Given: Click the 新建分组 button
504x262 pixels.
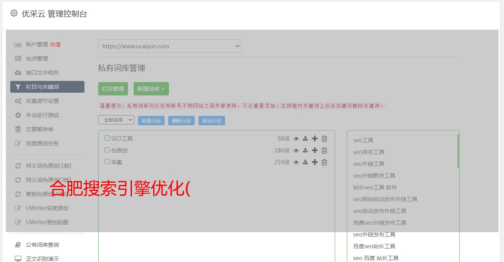Looking at the screenshot, I should (151, 121).
